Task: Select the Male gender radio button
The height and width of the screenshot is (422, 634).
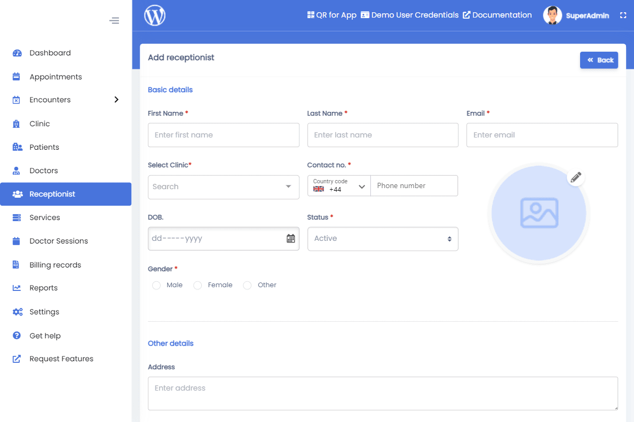Action: [x=156, y=285]
